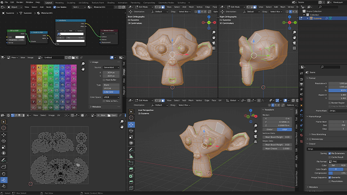This screenshot has height=195, width=347.
Task: Select the Add Cube tool in 3D viewport
Action: tap(131, 163)
